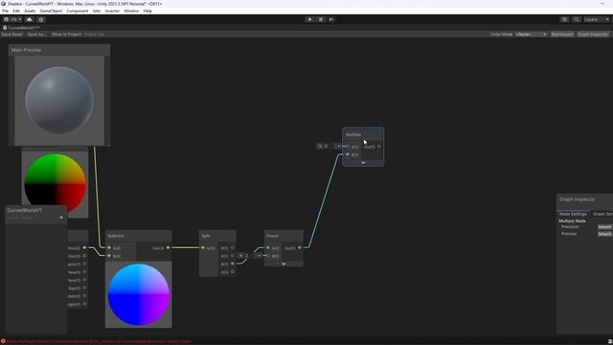
Task: Click Multiply node A input port
Action: tap(348, 147)
